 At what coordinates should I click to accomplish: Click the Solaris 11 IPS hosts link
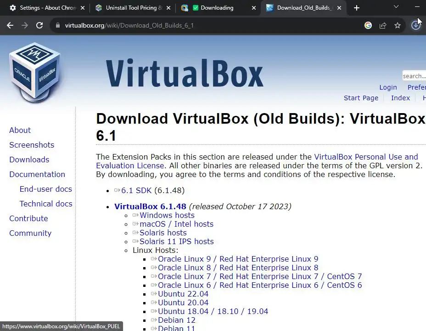[x=177, y=241]
